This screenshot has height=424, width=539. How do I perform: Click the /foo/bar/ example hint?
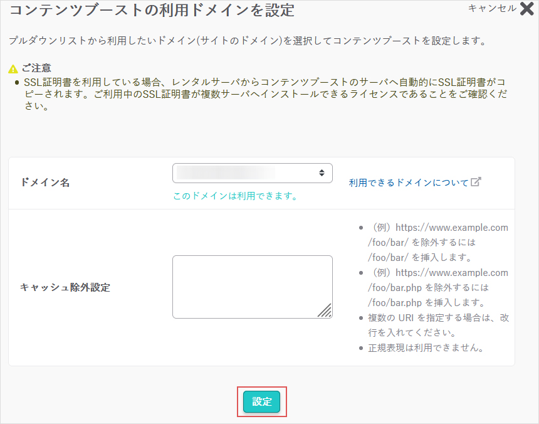(437, 242)
